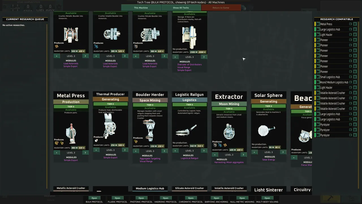The width and height of the screenshot is (362, 204).
Task: Click the '+' level button on Thermal Producer card
Action: [96, 150]
